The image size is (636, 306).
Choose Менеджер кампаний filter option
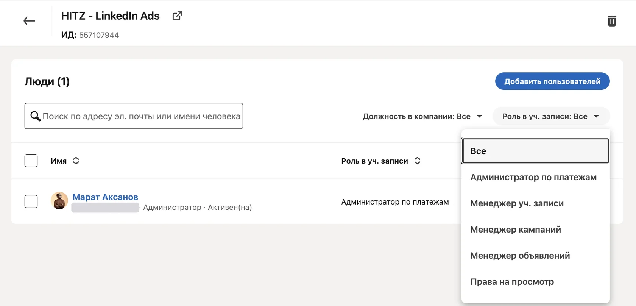[x=535, y=229]
